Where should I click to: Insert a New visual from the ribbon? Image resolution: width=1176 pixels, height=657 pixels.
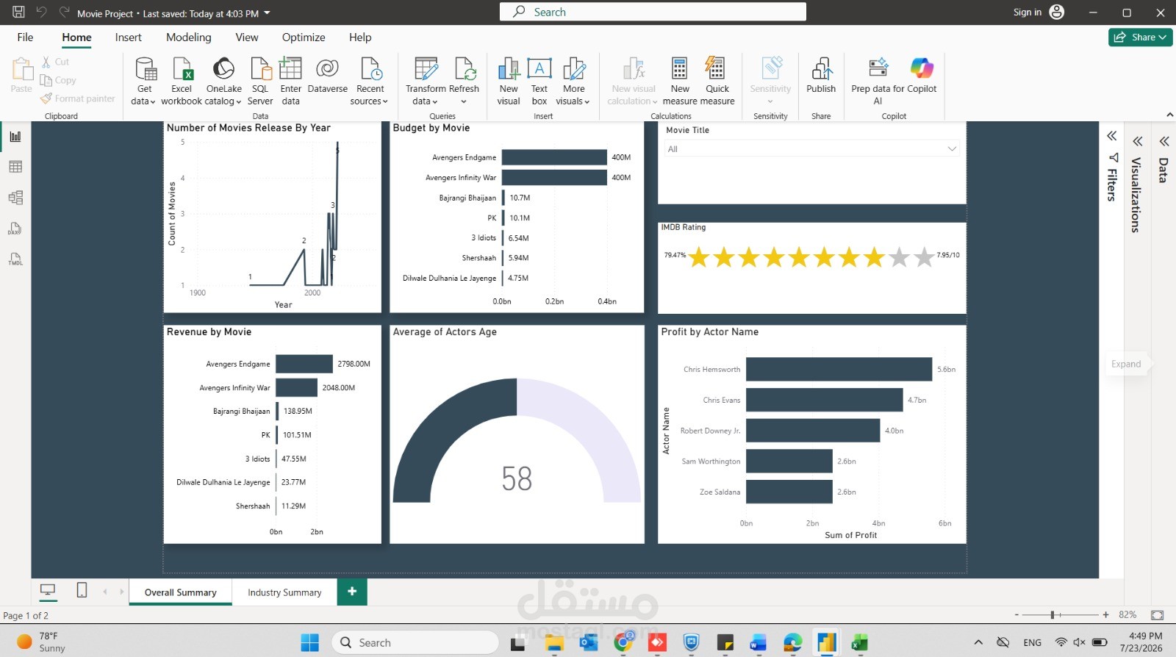(509, 81)
